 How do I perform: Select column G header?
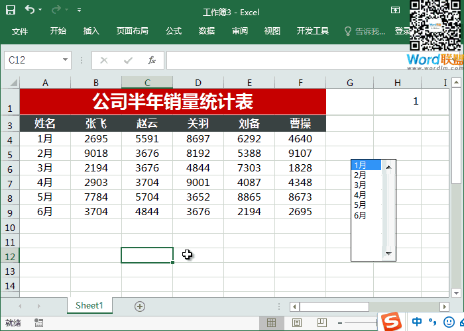350,83
